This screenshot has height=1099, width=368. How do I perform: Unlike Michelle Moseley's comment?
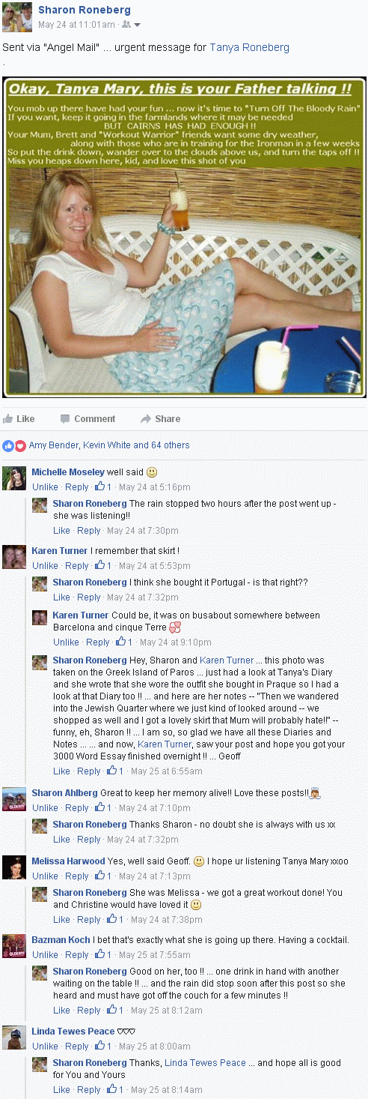[45, 487]
